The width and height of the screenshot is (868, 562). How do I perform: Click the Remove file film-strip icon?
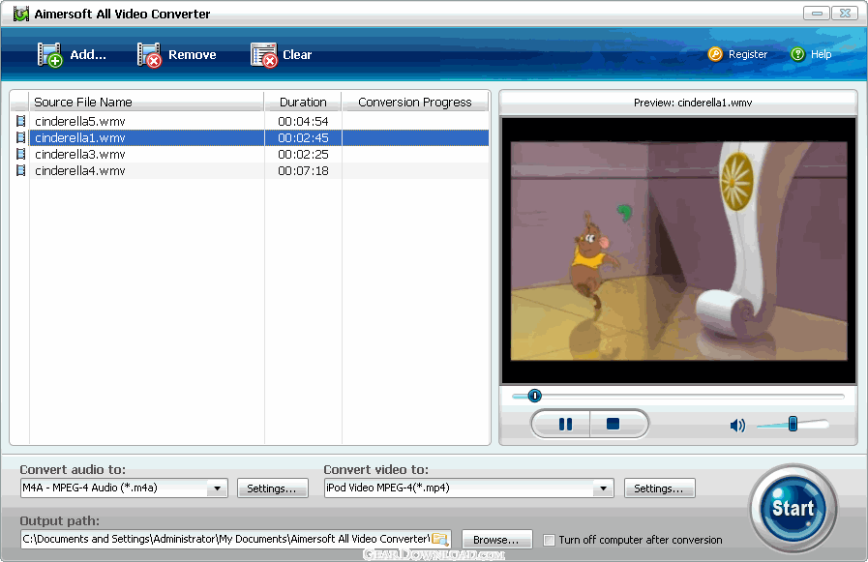149,55
